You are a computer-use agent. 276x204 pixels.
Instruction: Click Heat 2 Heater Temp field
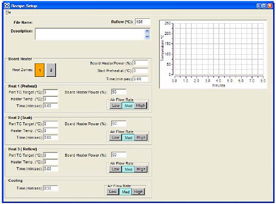51,130
